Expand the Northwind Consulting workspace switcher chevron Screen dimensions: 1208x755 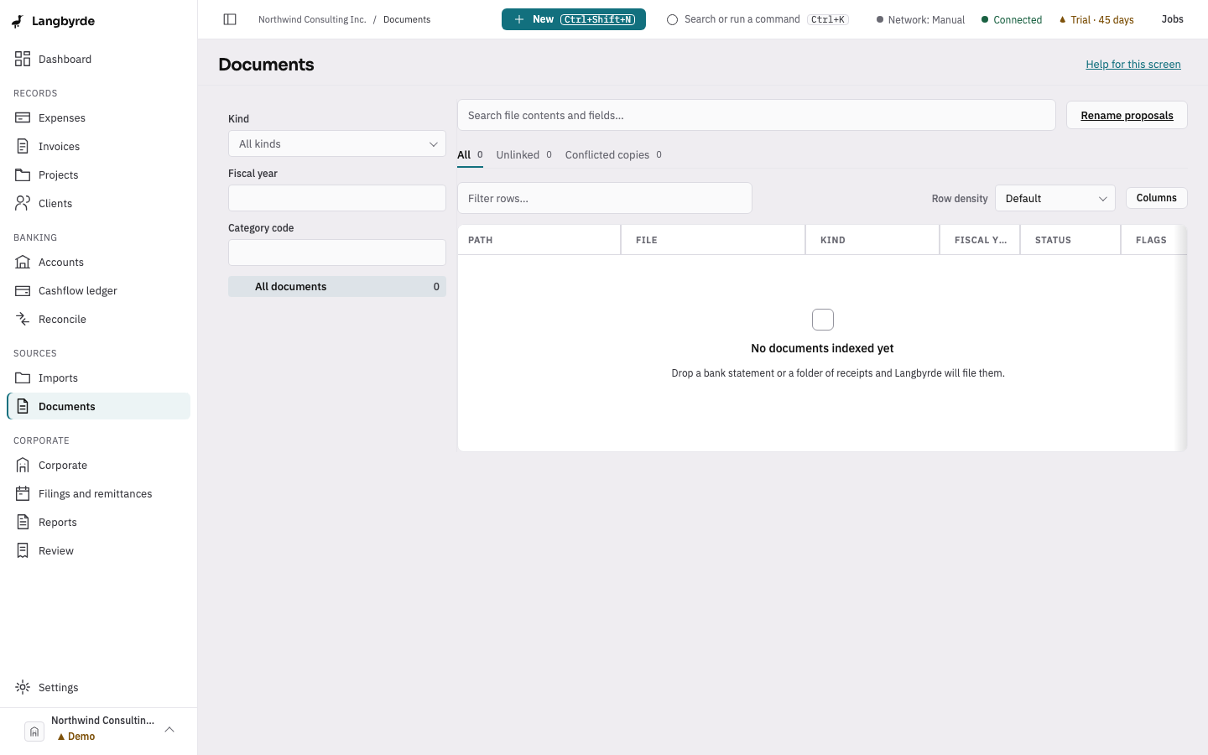coord(169,730)
